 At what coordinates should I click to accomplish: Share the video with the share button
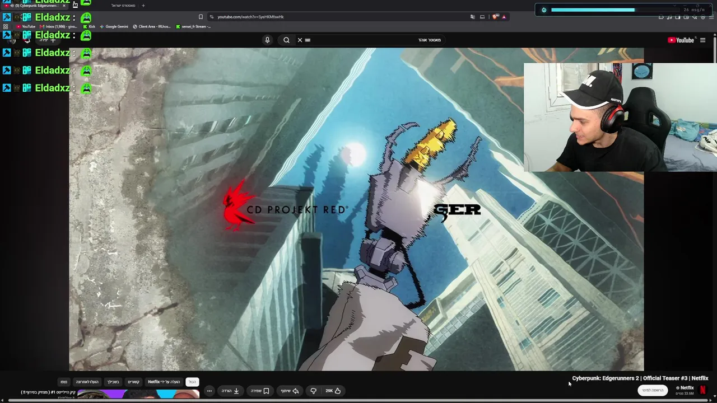pos(290,391)
